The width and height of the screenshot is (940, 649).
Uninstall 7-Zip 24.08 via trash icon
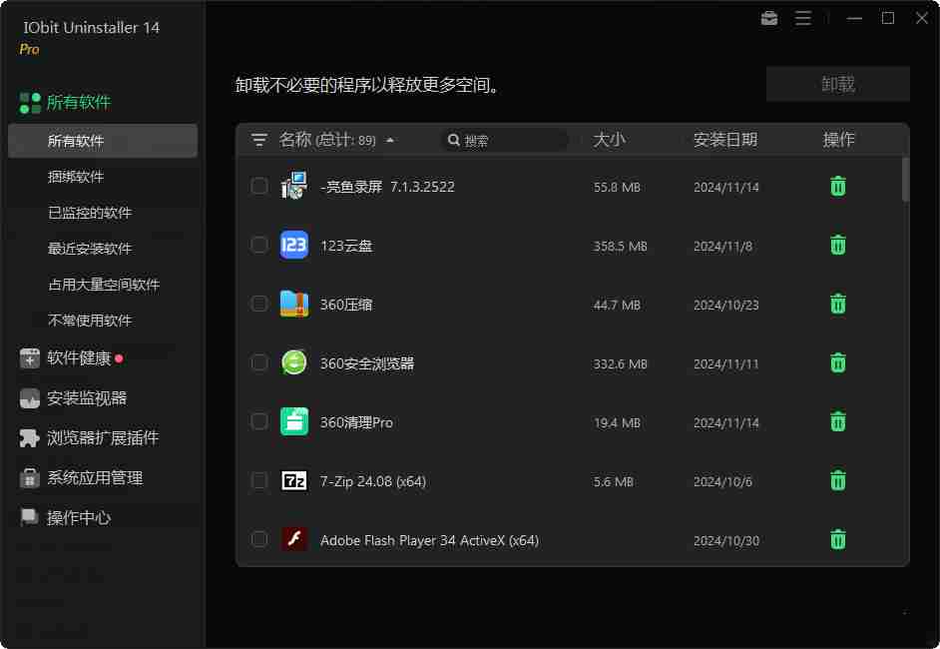coord(838,481)
